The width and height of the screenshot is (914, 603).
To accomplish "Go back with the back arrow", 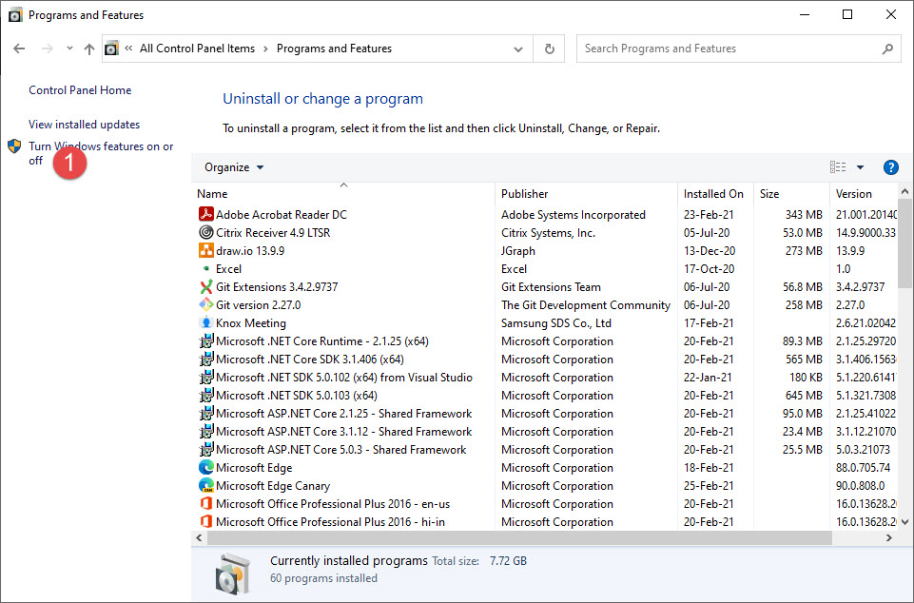I will click(x=19, y=49).
